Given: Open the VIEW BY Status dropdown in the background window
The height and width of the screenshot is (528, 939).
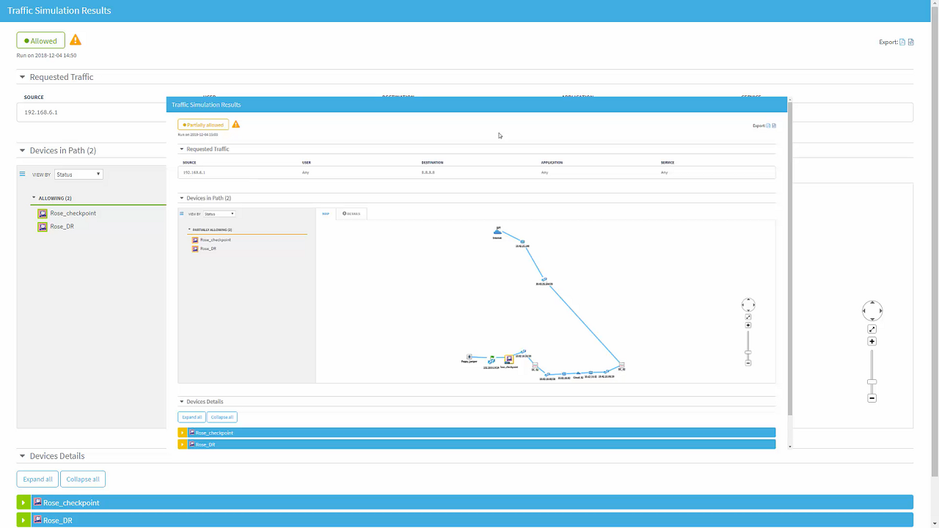Looking at the screenshot, I should point(78,175).
